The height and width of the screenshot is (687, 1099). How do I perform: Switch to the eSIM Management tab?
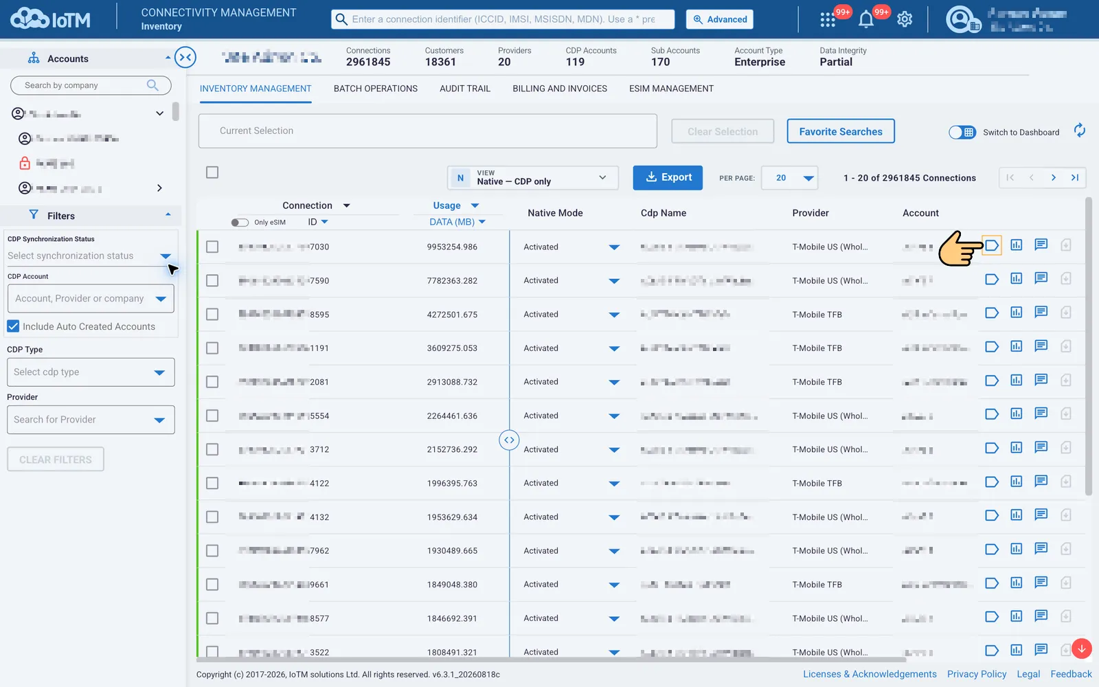(671, 89)
